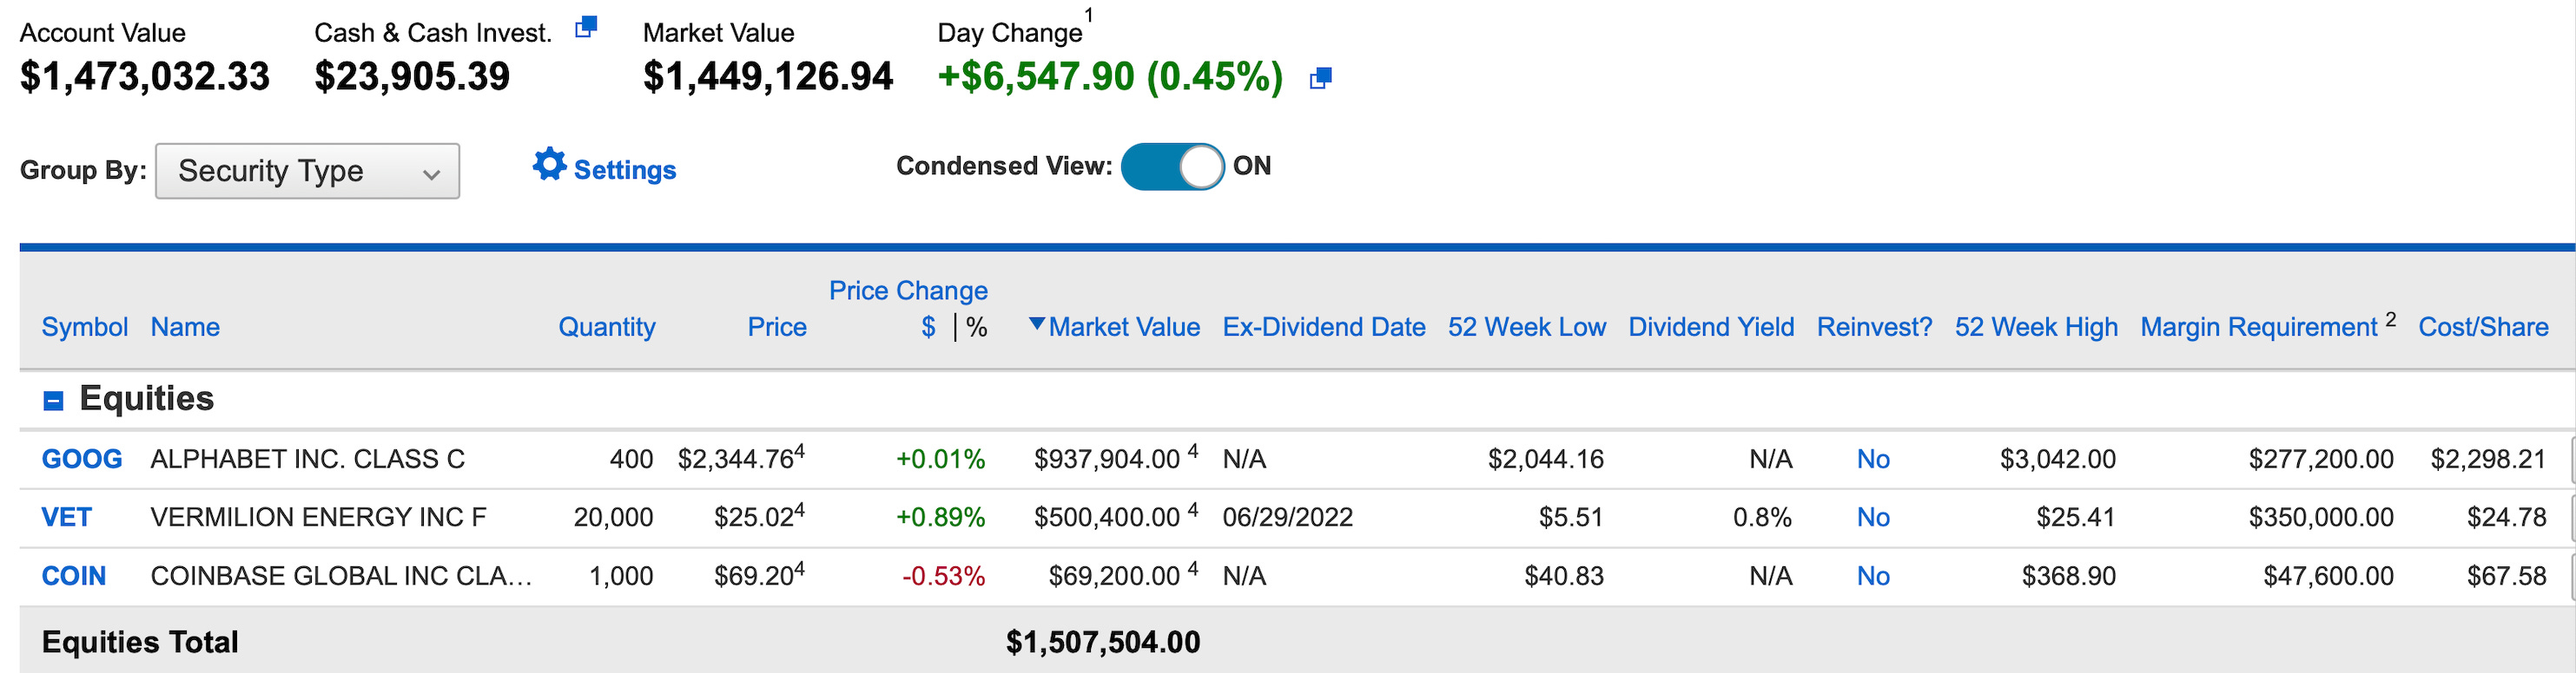2576x673 pixels.
Task: Sort by Dividend Yield column
Action: tap(1711, 326)
